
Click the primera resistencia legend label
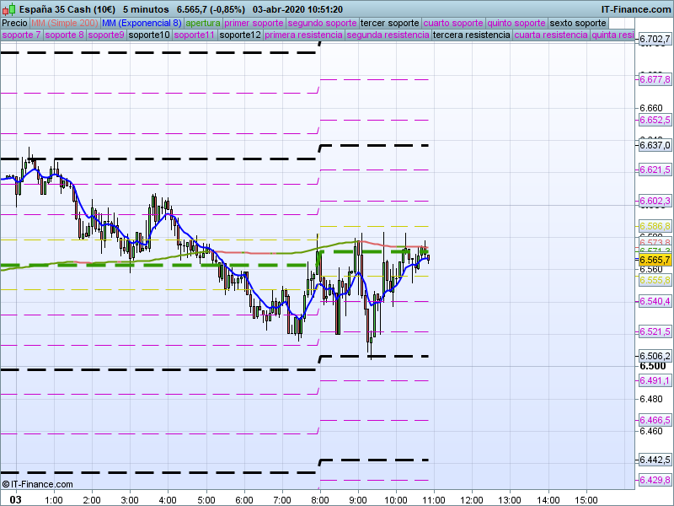[x=302, y=35]
